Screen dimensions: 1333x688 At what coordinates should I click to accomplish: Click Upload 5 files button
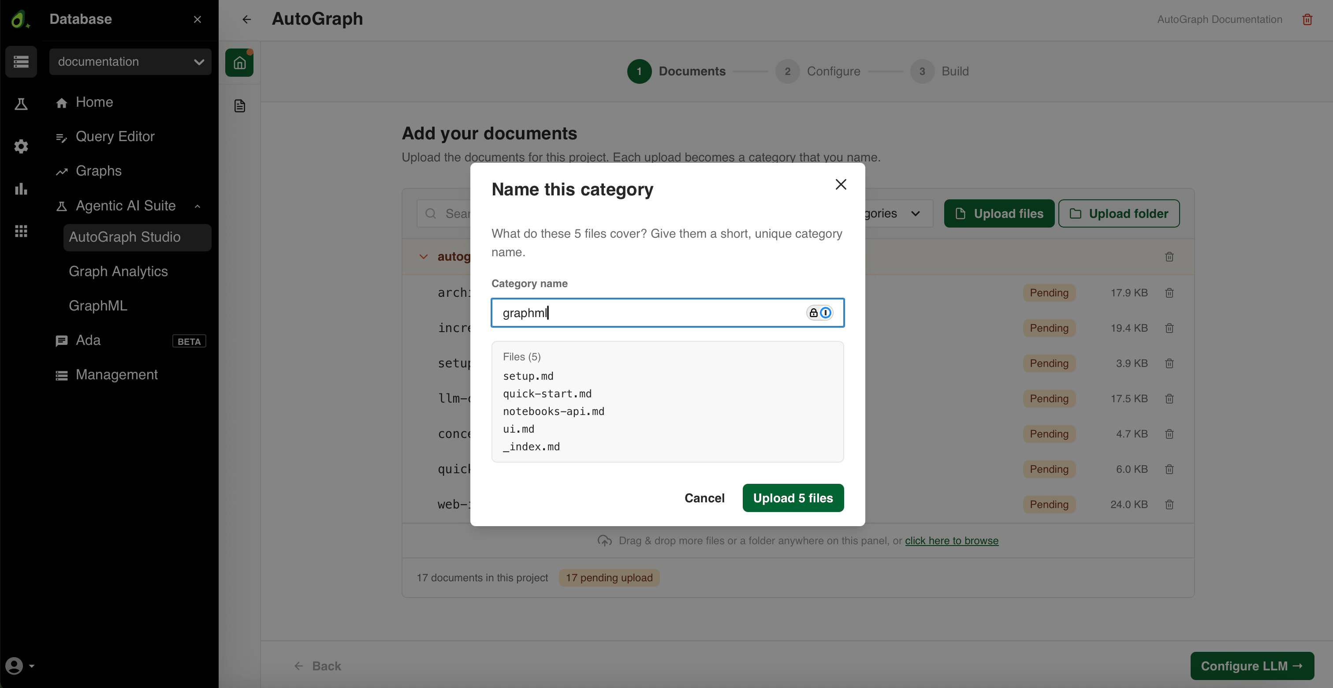pyautogui.click(x=793, y=498)
